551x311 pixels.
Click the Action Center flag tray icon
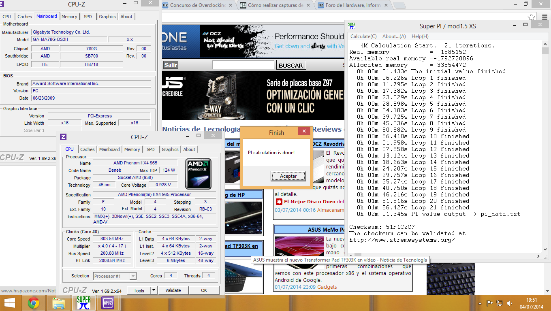coord(489,303)
